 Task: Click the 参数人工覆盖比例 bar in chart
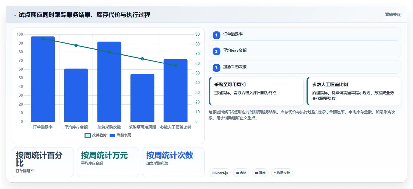(x=176, y=90)
